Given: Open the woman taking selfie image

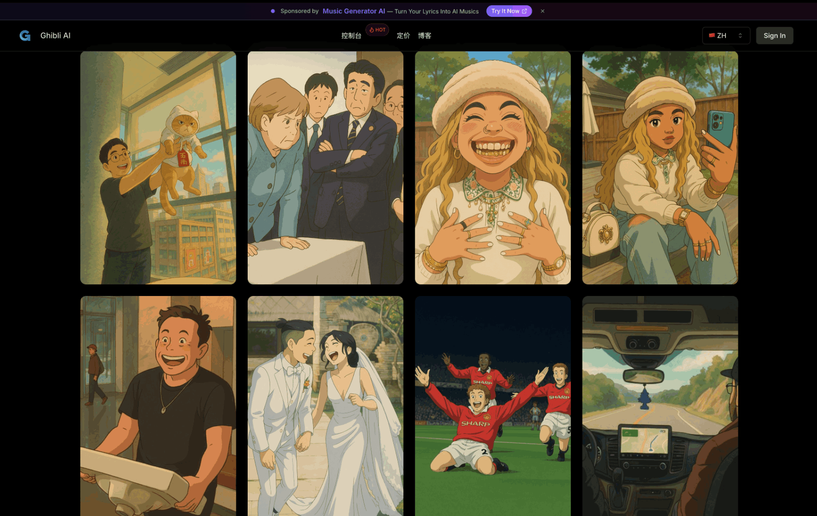Looking at the screenshot, I should click(660, 168).
